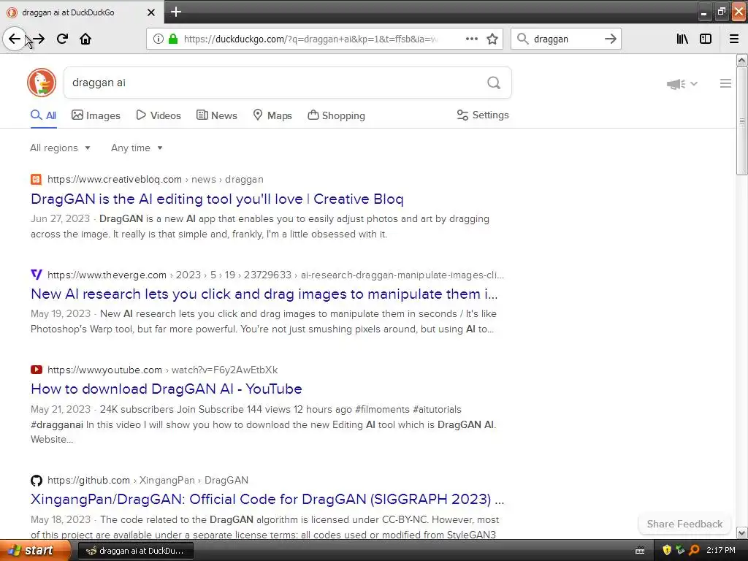Image resolution: width=748 pixels, height=561 pixels.
Task: Click the GitHub favicon
Action: coord(37,481)
